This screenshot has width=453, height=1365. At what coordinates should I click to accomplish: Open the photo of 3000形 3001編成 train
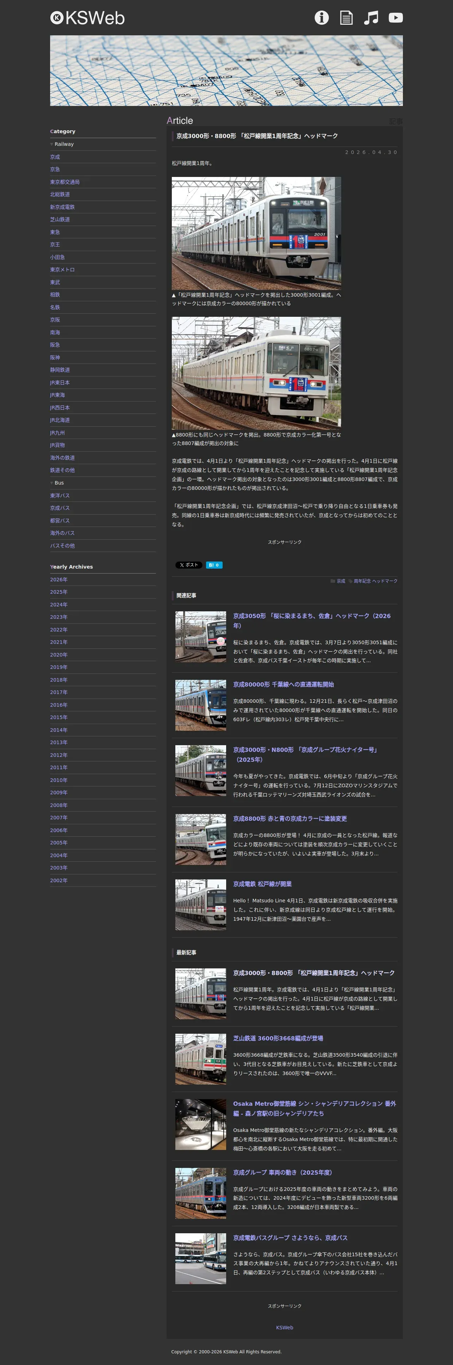[257, 233]
